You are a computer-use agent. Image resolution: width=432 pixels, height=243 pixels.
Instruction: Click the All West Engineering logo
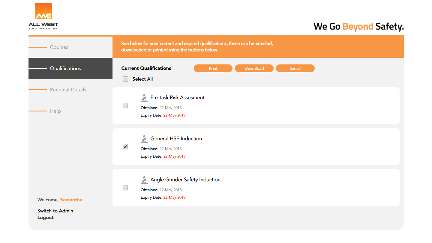click(x=43, y=17)
